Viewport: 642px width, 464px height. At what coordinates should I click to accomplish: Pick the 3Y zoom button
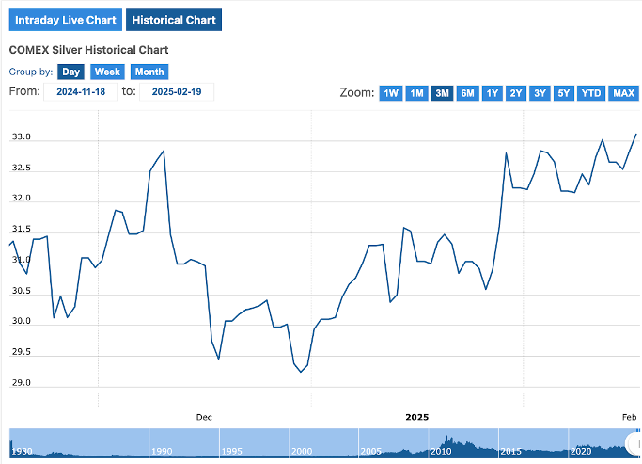(540, 93)
